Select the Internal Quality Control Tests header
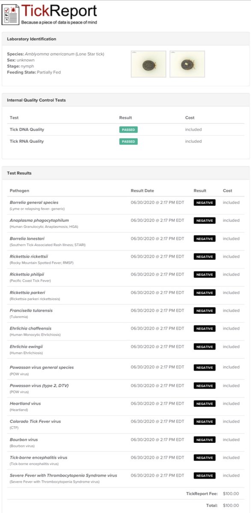Viewport: 251px width, 513px height. pos(36,100)
